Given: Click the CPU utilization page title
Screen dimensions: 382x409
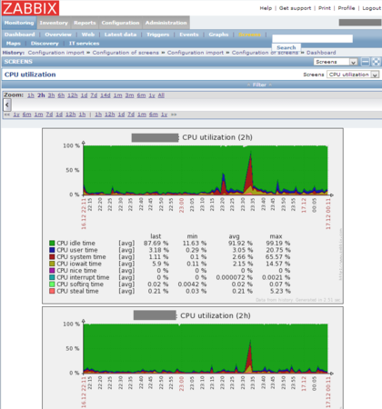Looking at the screenshot, I should pos(30,75).
